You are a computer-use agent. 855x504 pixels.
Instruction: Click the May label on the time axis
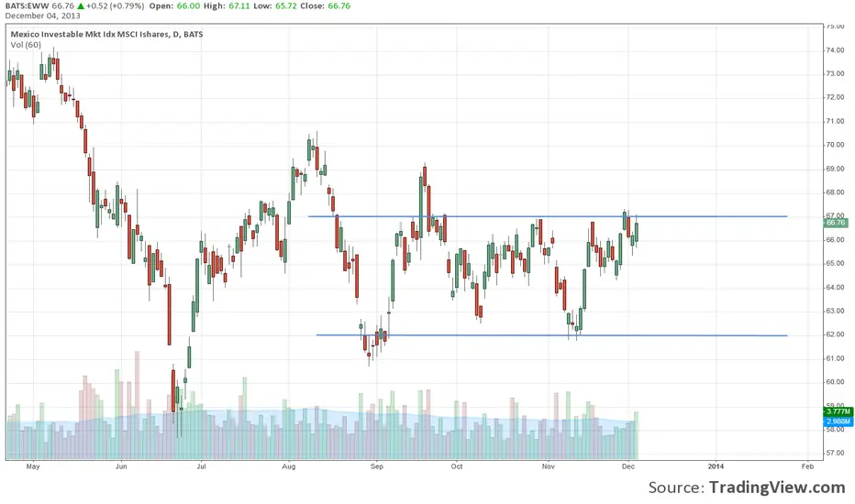point(33,466)
